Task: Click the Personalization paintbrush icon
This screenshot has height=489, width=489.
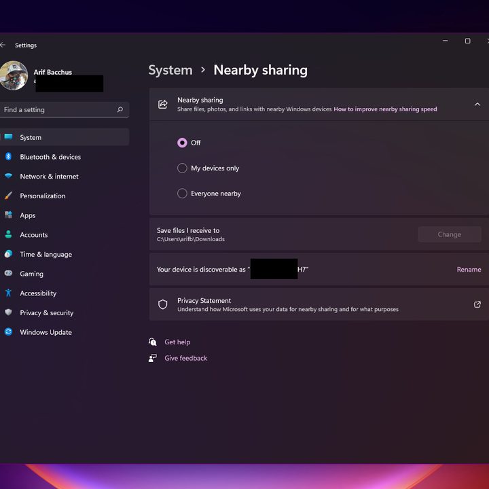Action: (8, 196)
